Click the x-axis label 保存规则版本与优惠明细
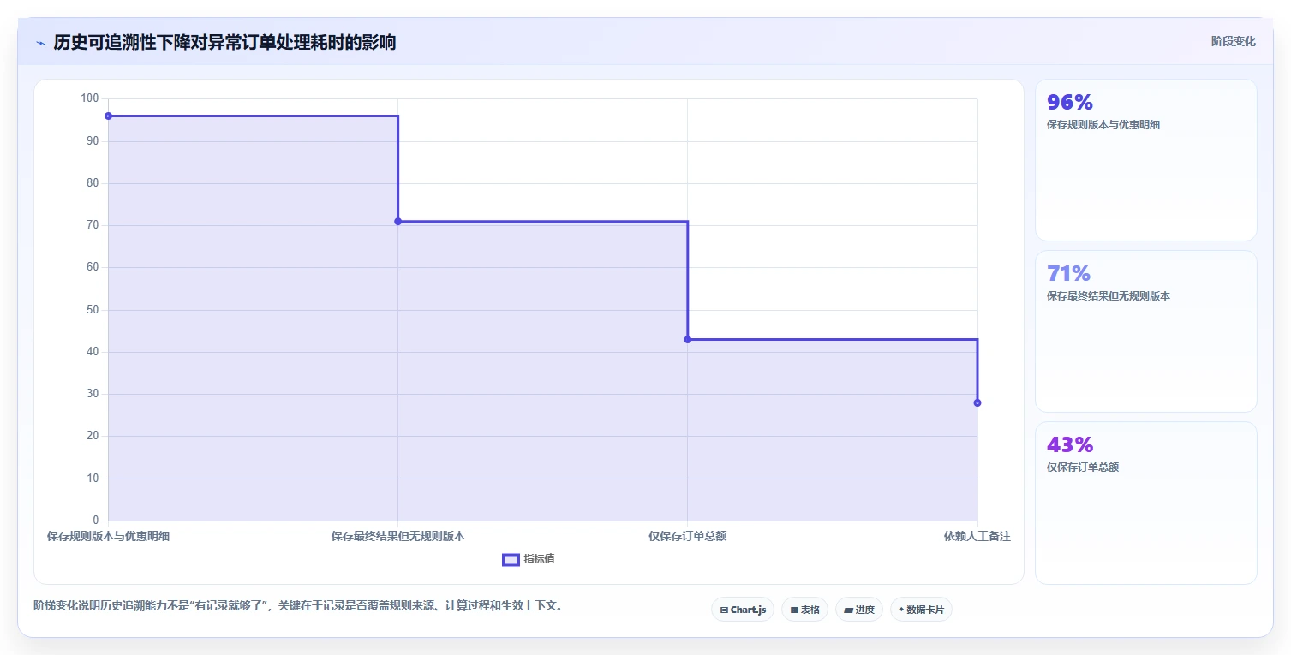 (x=108, y=537)
